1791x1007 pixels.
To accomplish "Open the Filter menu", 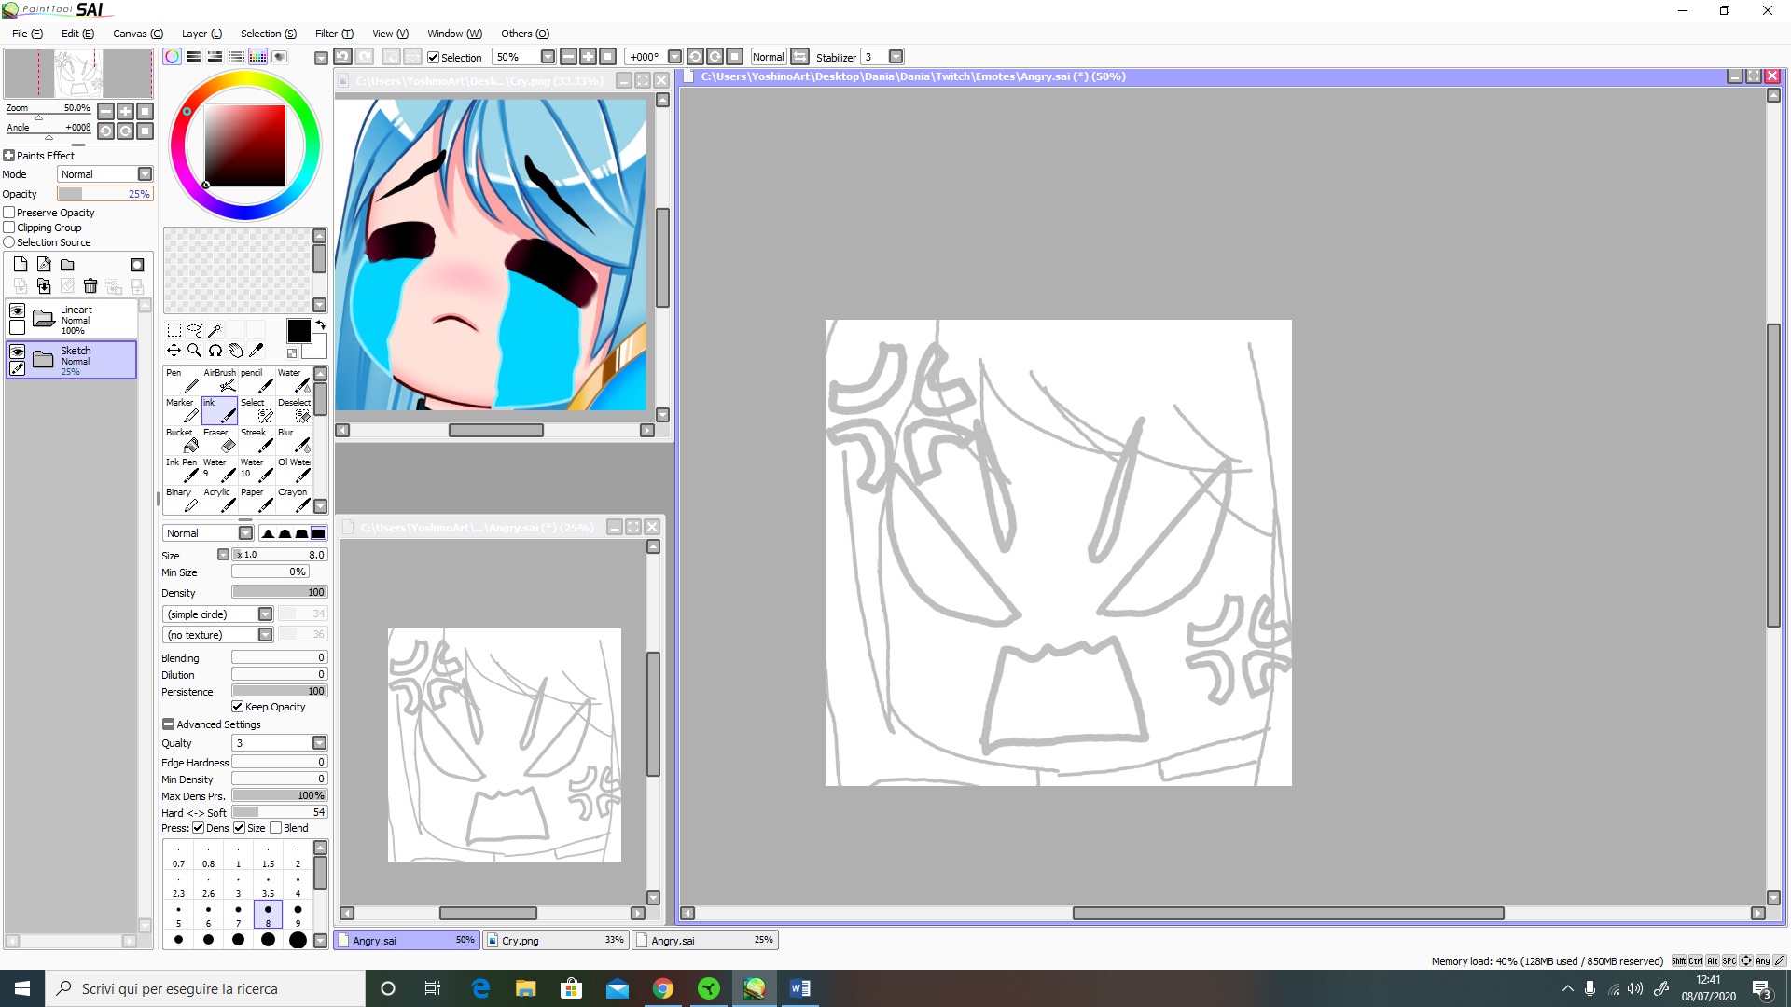I will click(x=334, y=34).
